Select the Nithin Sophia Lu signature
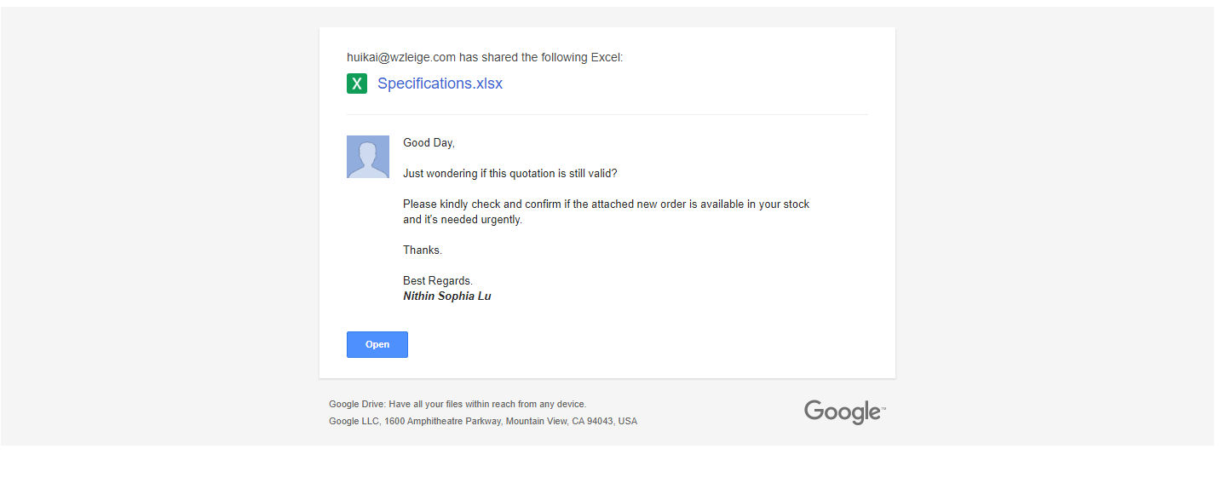Screen dimensions: 1220x495 point(446,296)
